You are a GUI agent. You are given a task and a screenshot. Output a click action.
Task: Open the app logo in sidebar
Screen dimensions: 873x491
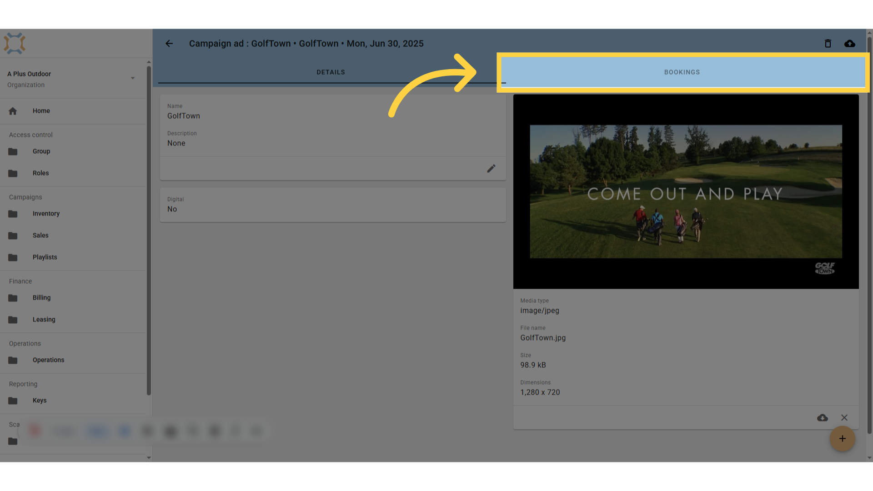(x=15, y=44)
